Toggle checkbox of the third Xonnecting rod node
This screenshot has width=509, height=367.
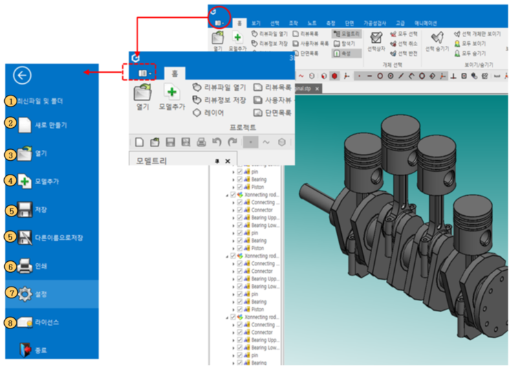pyautogui.click(x=232, y=317)
